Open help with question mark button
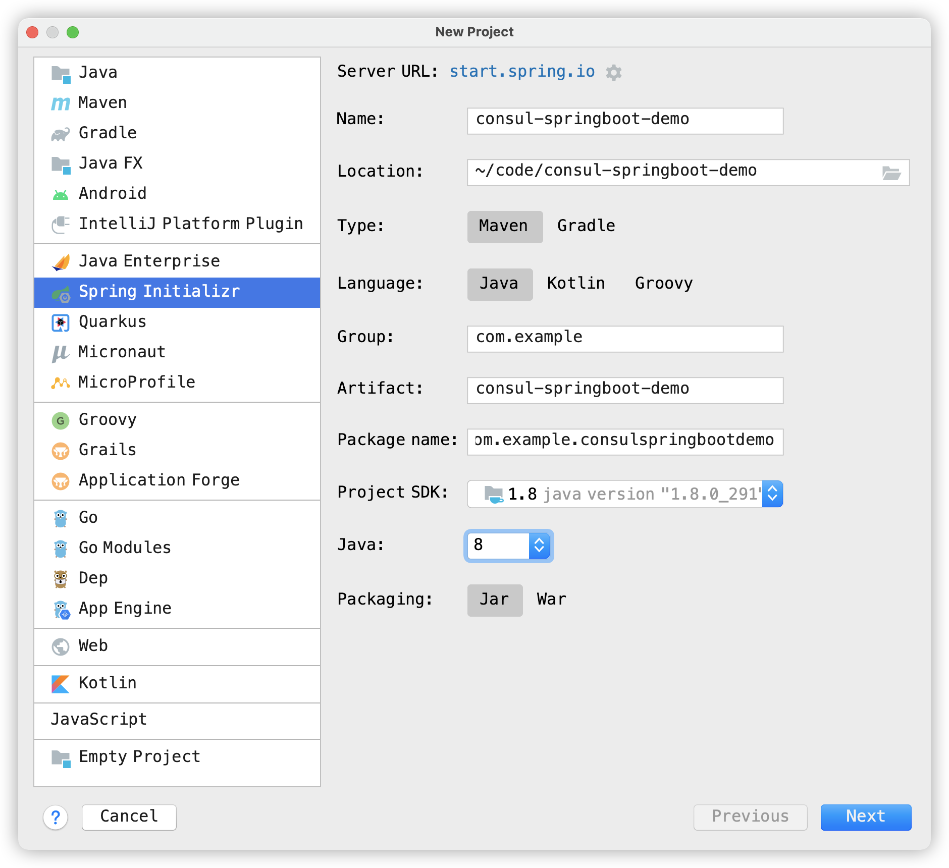 [56, 817]
